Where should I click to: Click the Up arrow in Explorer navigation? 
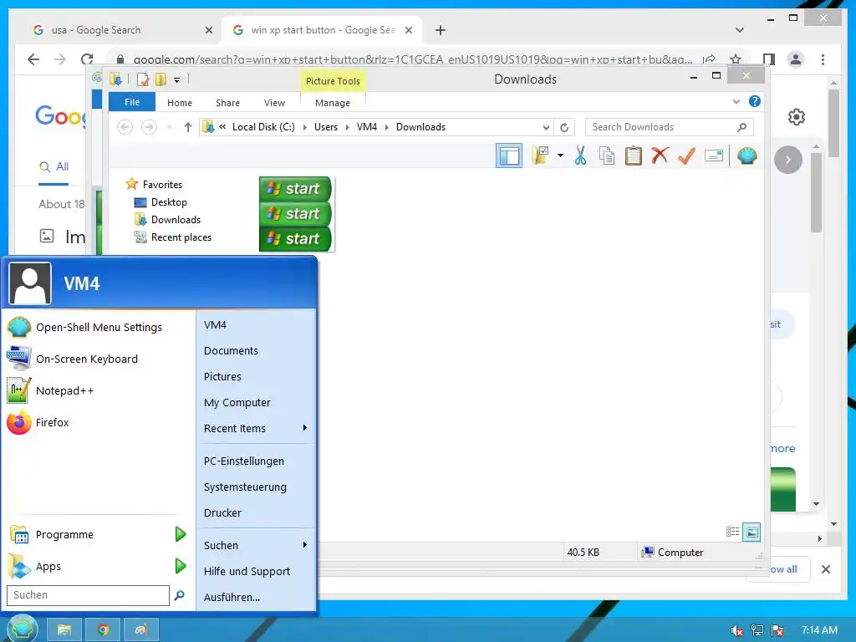[x=188, y=127]
